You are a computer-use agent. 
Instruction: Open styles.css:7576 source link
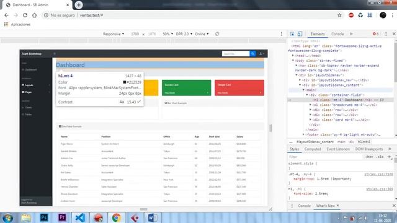point(378,174)
